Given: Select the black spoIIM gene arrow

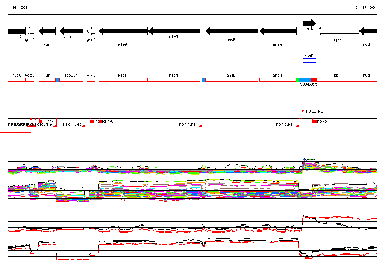Looking at the screenshot, I should (x=71, y=31).
